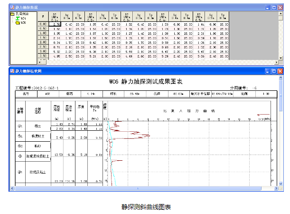Select the 2.00 depth row header
Screen dimensions: 290x214
42,42
